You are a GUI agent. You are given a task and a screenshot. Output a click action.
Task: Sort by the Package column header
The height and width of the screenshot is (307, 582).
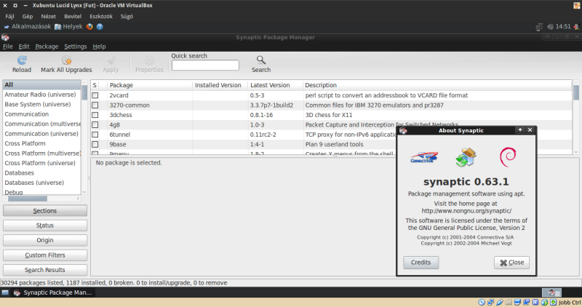[x=150, y=85]
